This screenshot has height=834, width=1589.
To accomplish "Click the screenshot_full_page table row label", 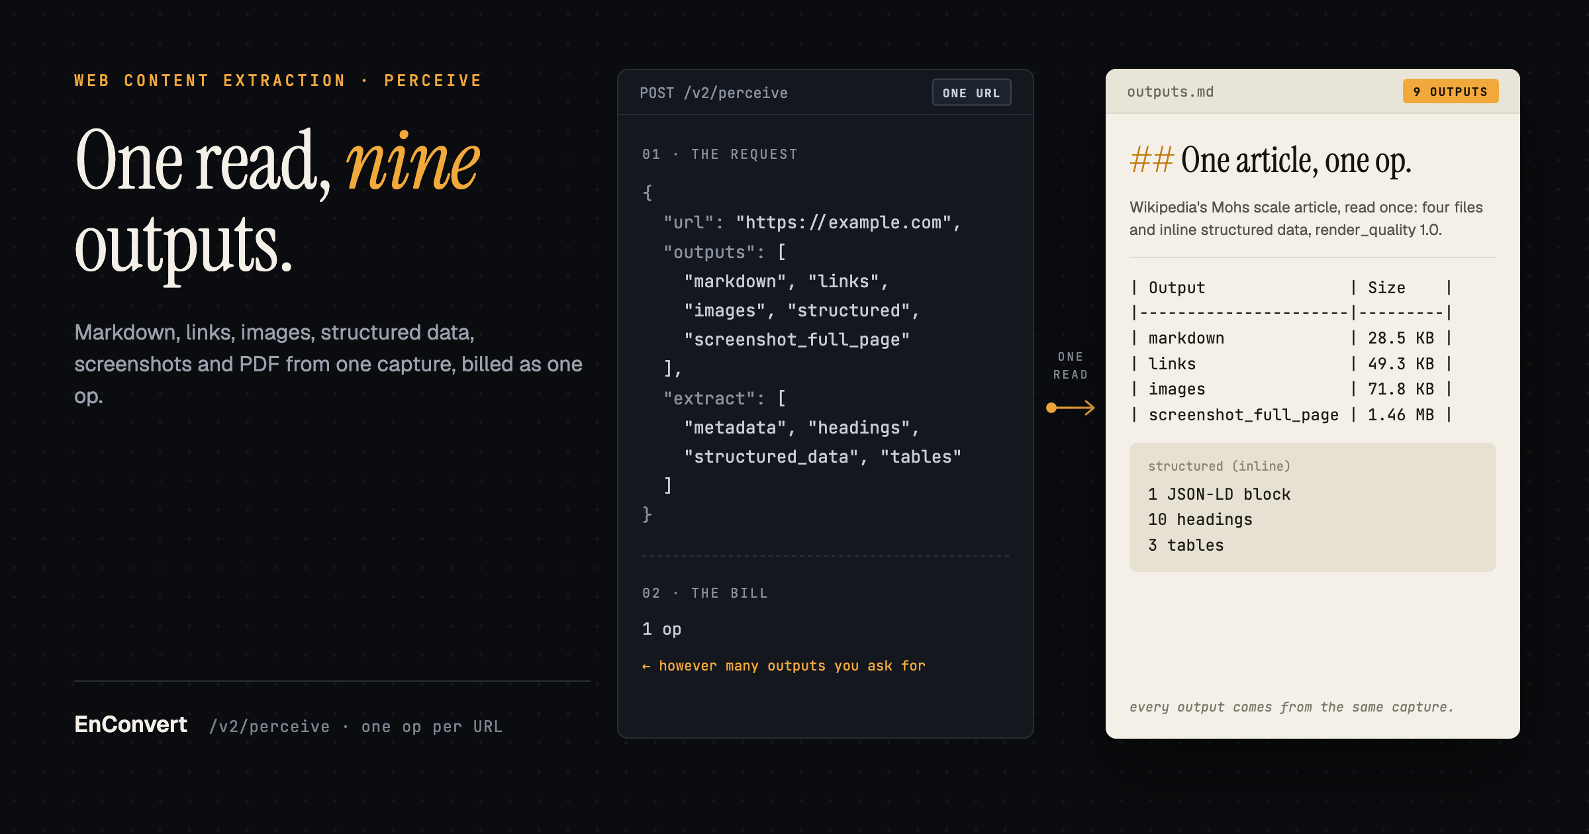I will point(1243,415).
